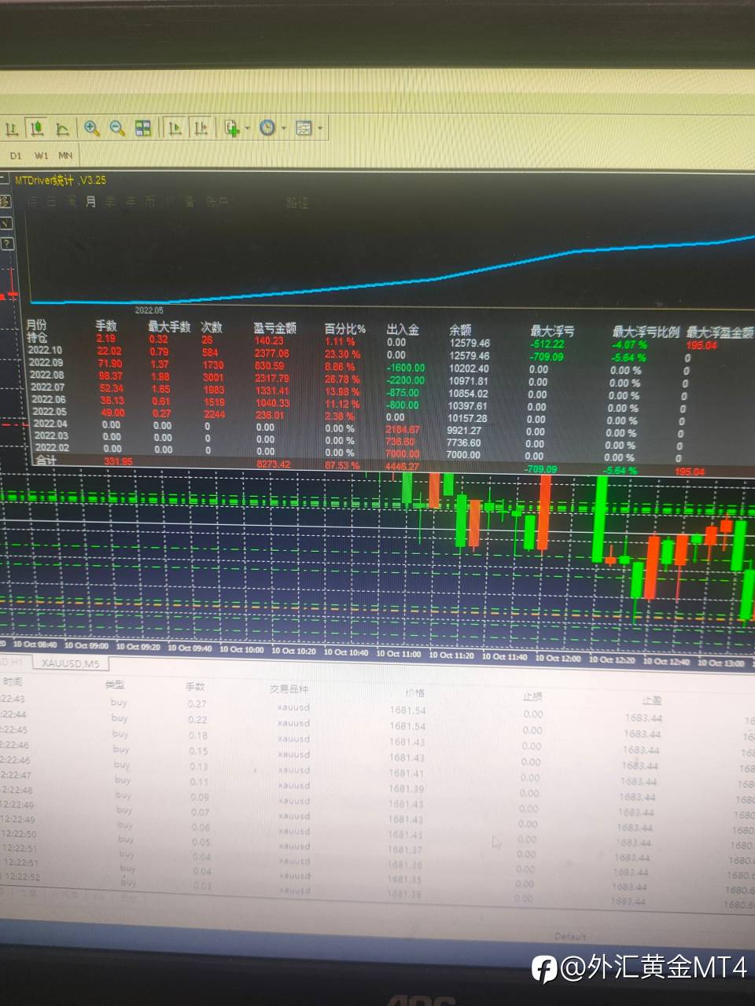Click the zoom out magnifier
The width and height of the screenshot is (755, 1006).
click(117, 128)
